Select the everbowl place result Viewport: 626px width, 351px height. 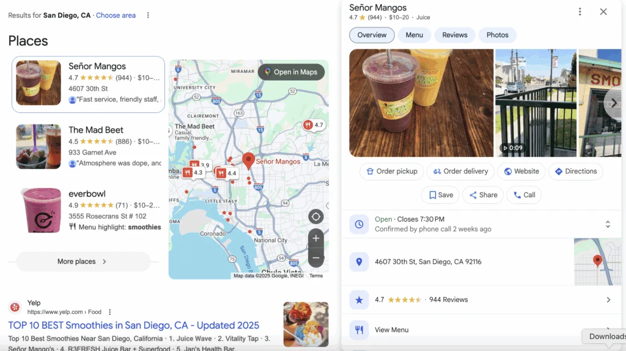tap(88, 210)
